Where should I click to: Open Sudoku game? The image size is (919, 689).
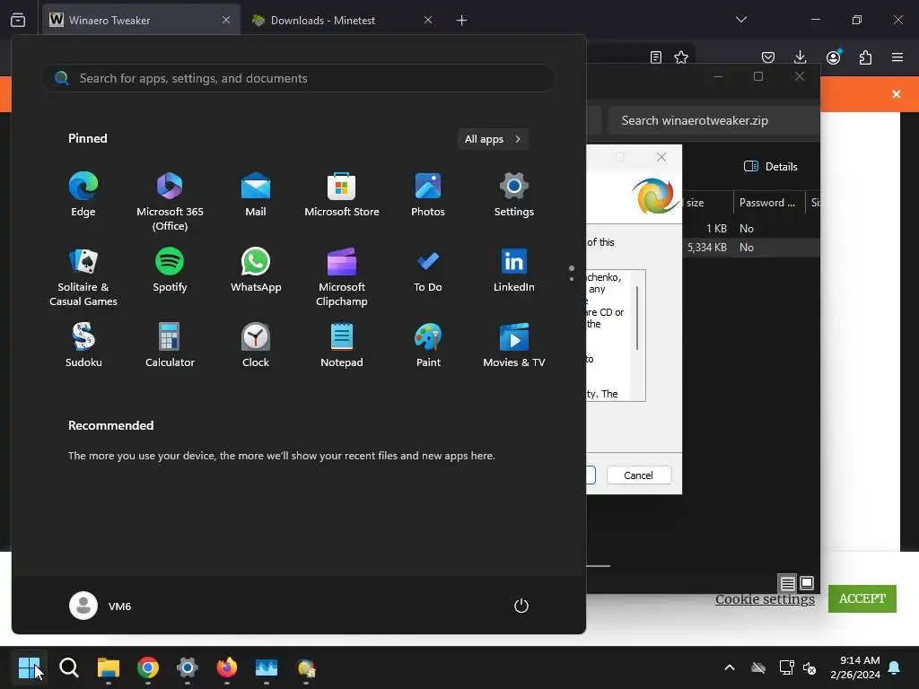click(83, 345)
